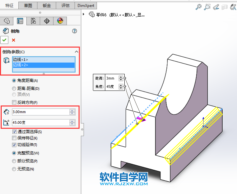Click the edge list resize handle
This screenshot has width=237, height=194.
tap(44, 74)
